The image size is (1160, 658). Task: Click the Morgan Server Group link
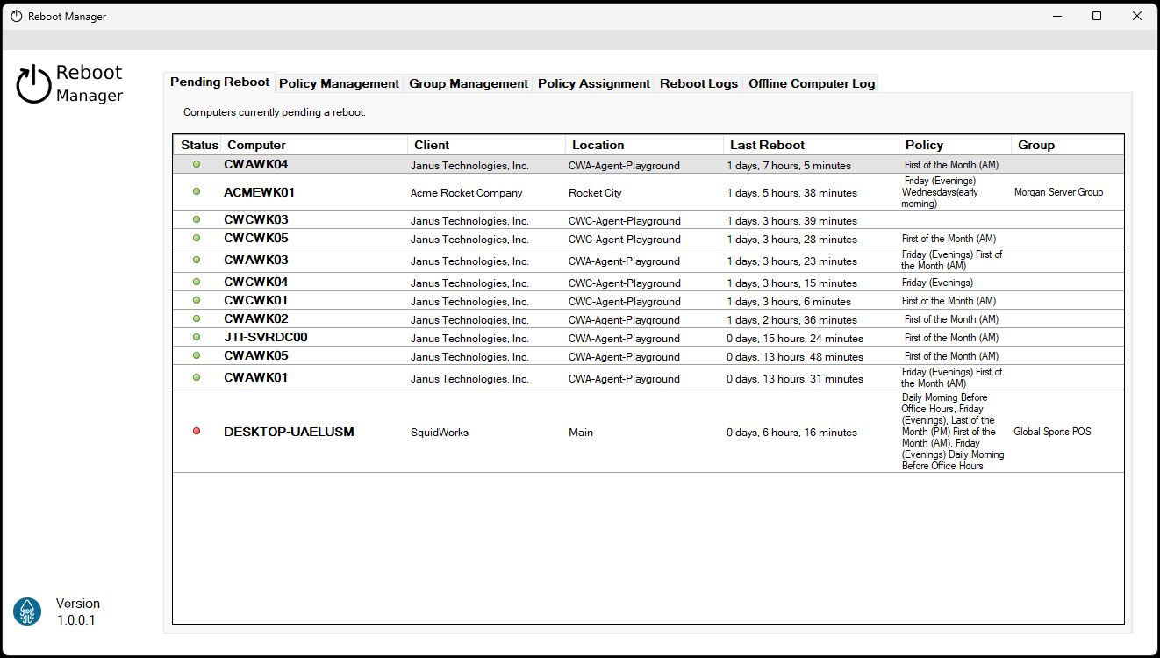pos(1058,191)
